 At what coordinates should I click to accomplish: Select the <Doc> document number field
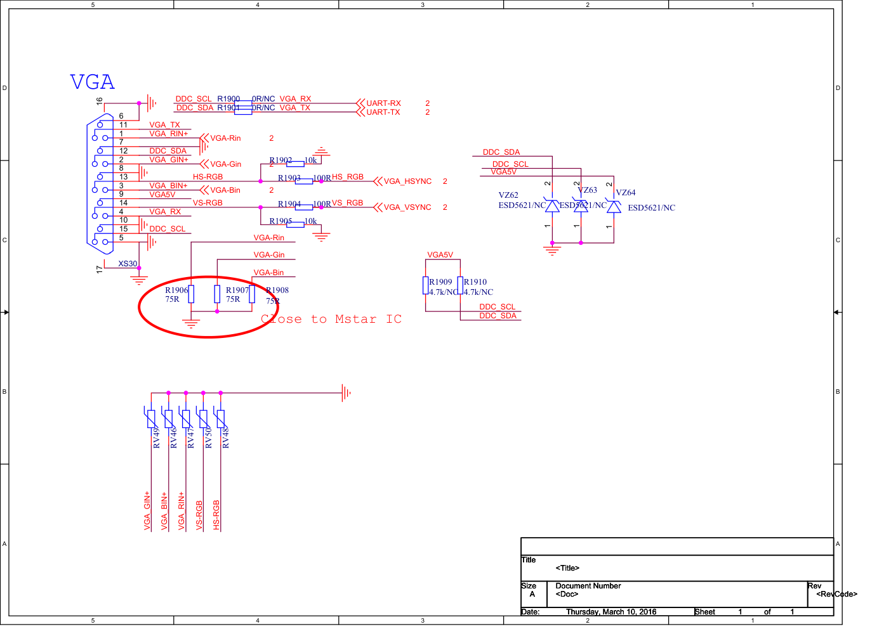567,594
